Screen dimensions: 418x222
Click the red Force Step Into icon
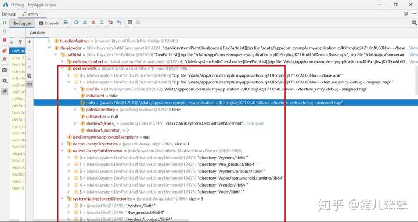[x=93, y=23]
